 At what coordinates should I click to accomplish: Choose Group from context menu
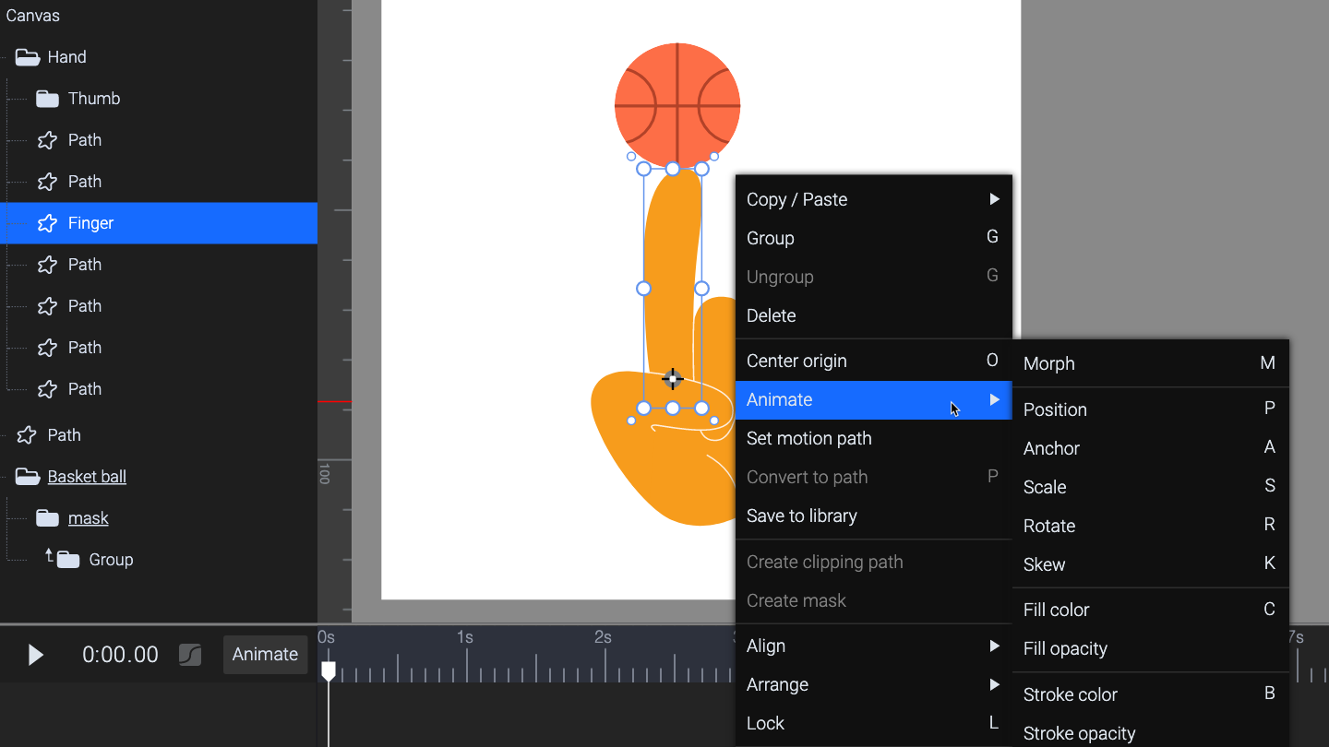click(873, 238)
